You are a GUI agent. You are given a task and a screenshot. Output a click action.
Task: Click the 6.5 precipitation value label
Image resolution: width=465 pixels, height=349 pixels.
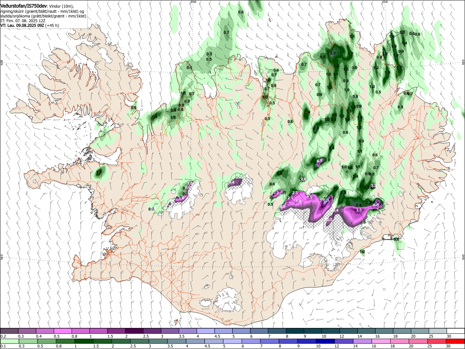pyautogui.click(x=376, y=205)
